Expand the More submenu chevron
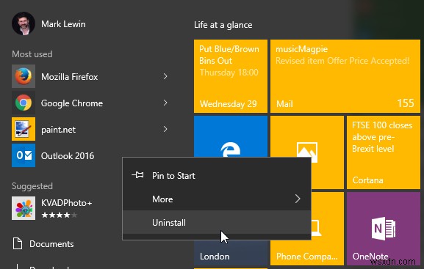The height and width of the screenshot is (269, 424). [x=298, y=199]
